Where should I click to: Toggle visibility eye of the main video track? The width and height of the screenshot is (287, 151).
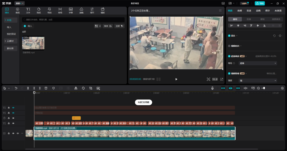(x=13, y=133)
